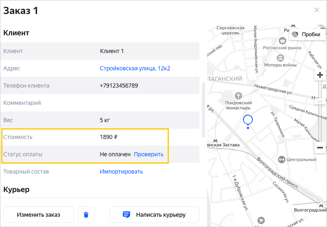
Task: Click the map zoom slider handle
Action: pyautogui.click(x=320, y=101)
